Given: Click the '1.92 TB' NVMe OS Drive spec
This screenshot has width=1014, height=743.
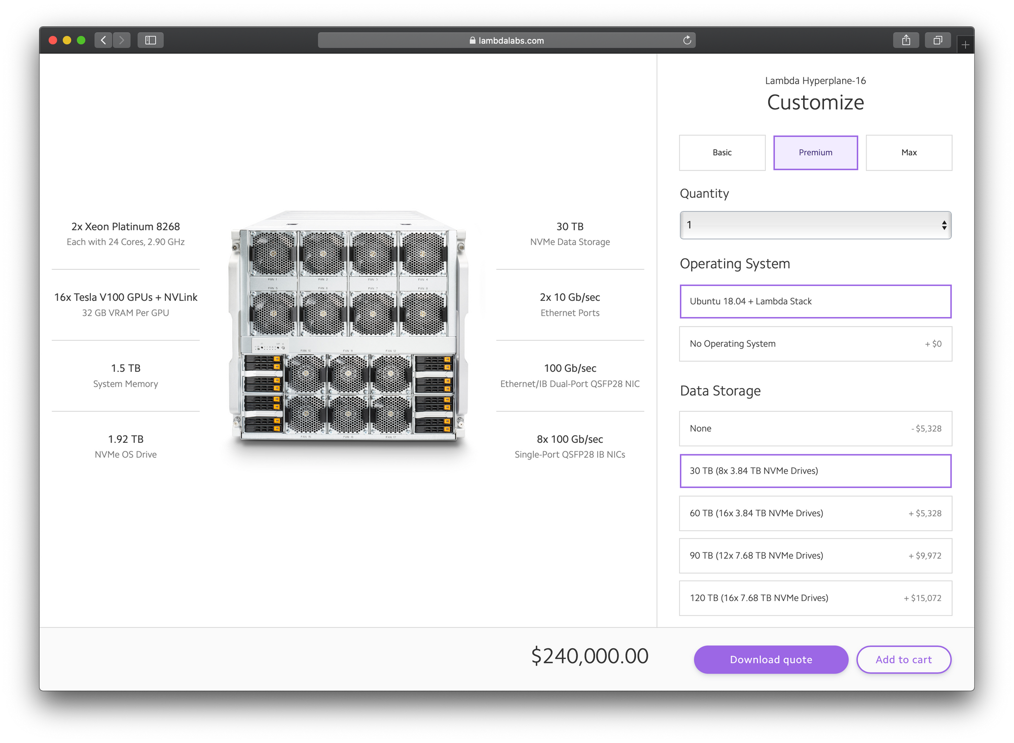Looking at the screenshot, I should (x=126, y=439).
